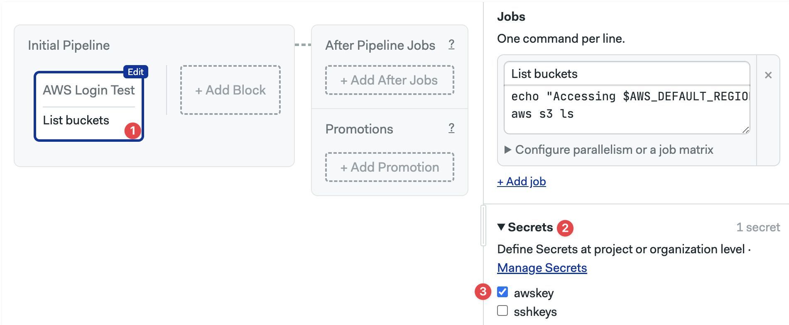Click the red number 3 marker beside awskey
Screen dimensions: 789x325
point(483,291)
